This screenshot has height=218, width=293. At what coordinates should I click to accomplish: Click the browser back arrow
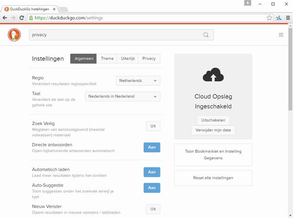[x=5, y=18]
